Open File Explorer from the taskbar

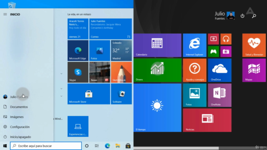[x=118, y=146]
